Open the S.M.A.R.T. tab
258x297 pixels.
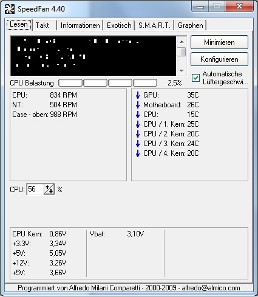[154, 25]
